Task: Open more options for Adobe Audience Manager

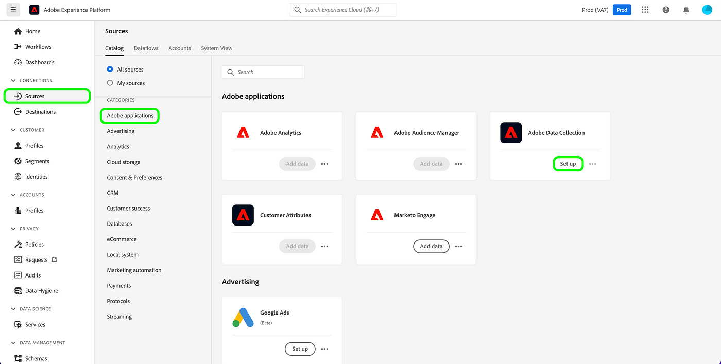Action: point(458,164)
